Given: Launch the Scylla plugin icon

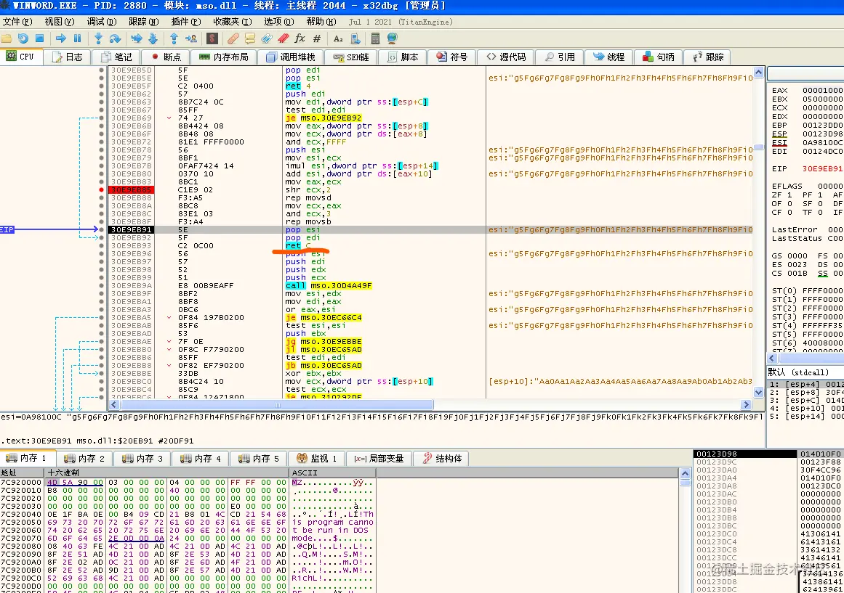Looking at the screenshot, I should click(x=212, y=38).
